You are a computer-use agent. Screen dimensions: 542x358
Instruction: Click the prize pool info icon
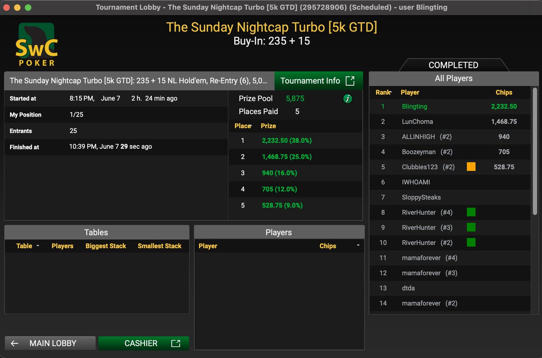[347, 99]
